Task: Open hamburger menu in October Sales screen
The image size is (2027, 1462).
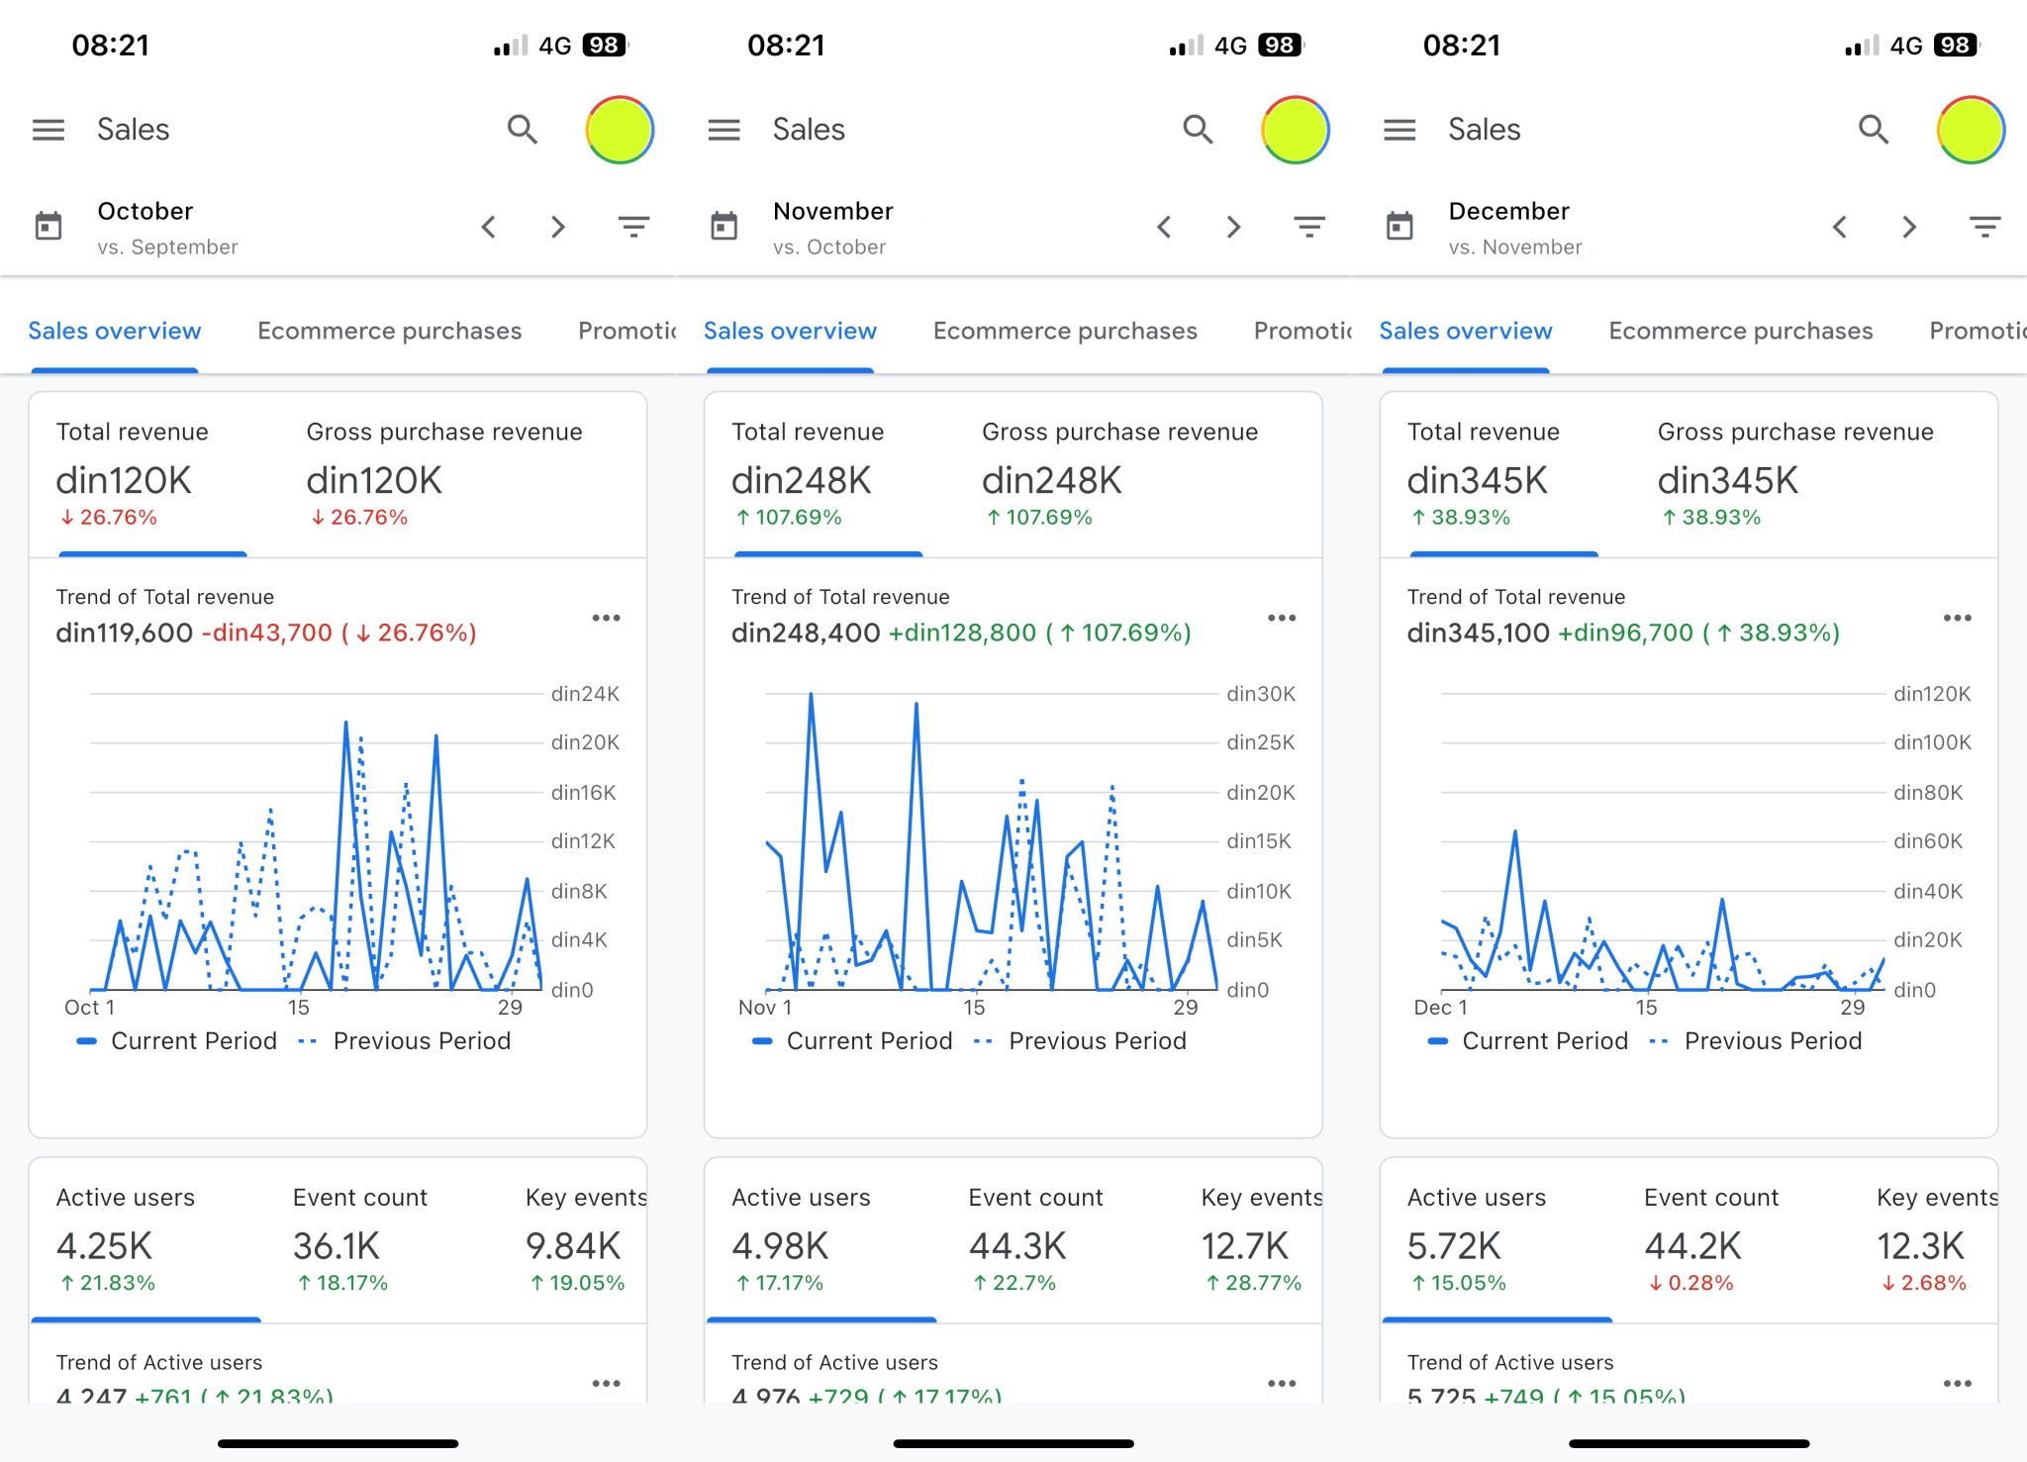Action: click(48, 130)
